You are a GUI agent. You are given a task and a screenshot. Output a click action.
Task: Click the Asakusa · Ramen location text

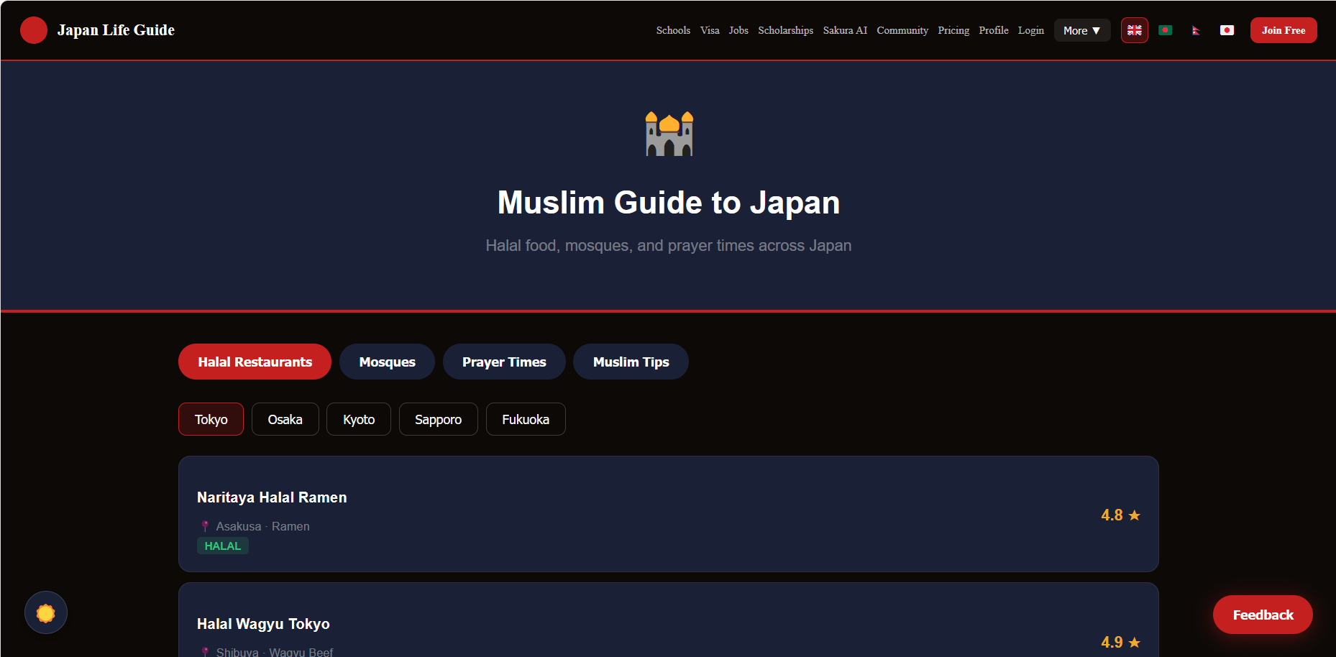tap(262, 526)
